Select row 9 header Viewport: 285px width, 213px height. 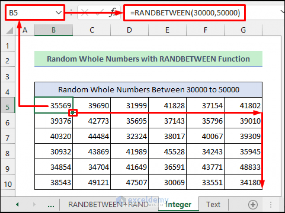click(8, 167)
